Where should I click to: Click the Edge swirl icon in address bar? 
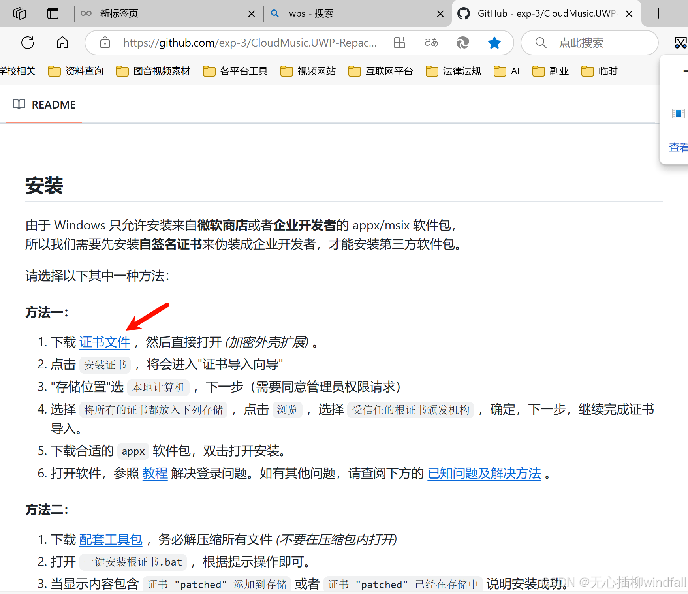point(462,42)
